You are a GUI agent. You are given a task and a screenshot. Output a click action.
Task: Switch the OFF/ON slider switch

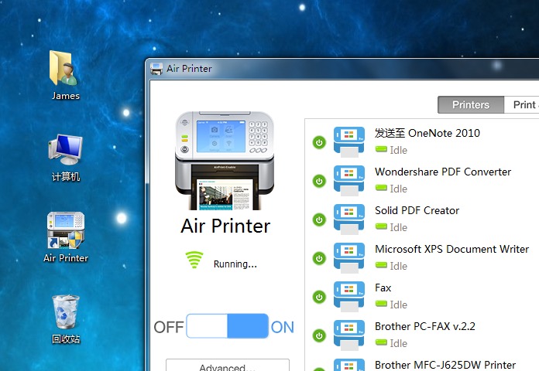click(227, 325)
